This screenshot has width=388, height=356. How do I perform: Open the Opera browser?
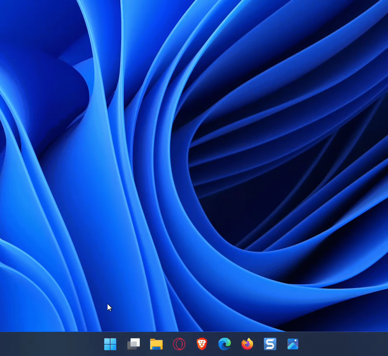point(179,344)
